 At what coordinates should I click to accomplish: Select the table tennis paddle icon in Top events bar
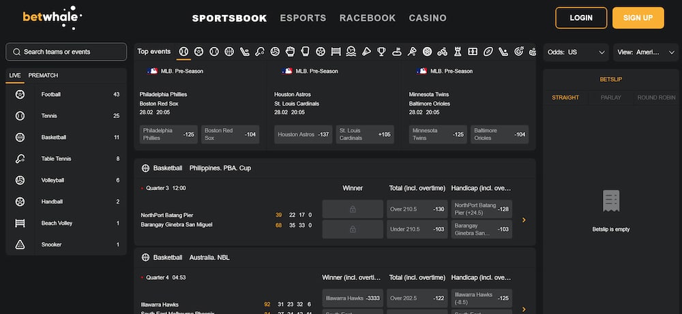coord(260,52)
